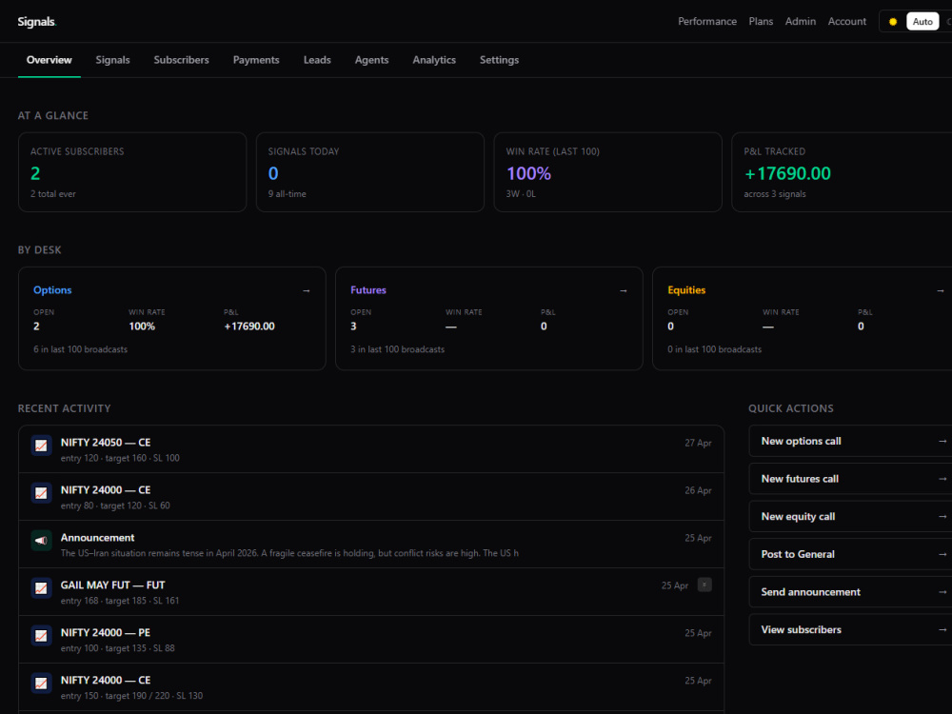Click the Signals logo
Image resolution: width=952 pixels, height=714 pixels.
coord(36,22)
